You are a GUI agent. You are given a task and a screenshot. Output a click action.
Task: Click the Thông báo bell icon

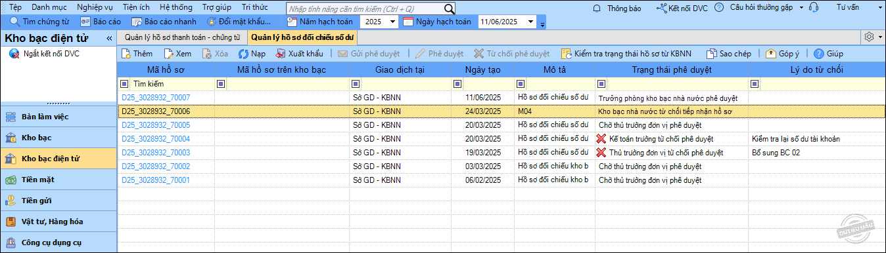[597, 9]
